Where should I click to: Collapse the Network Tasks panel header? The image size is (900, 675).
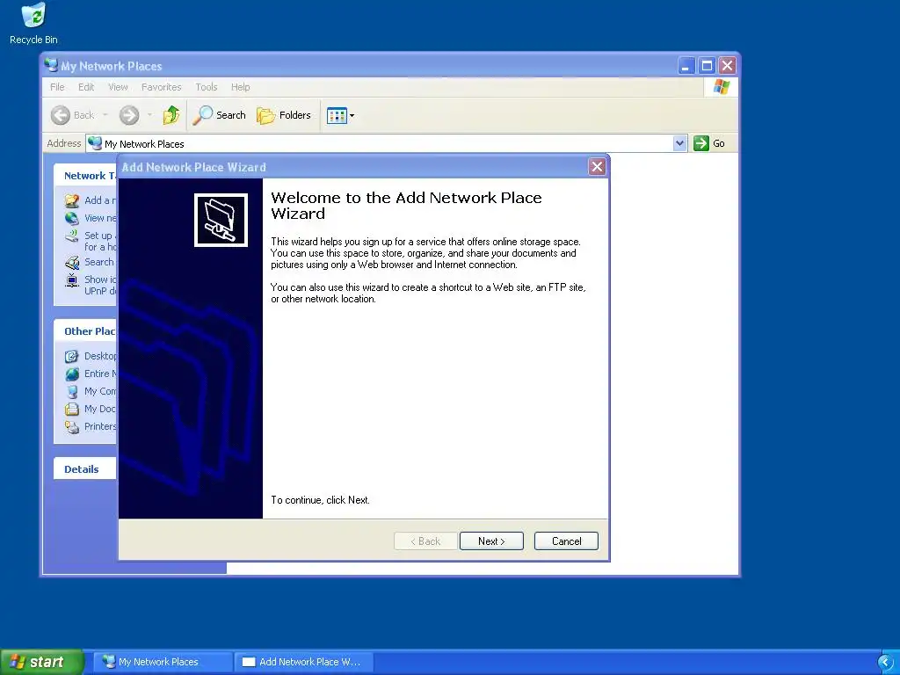coord(85,176)
